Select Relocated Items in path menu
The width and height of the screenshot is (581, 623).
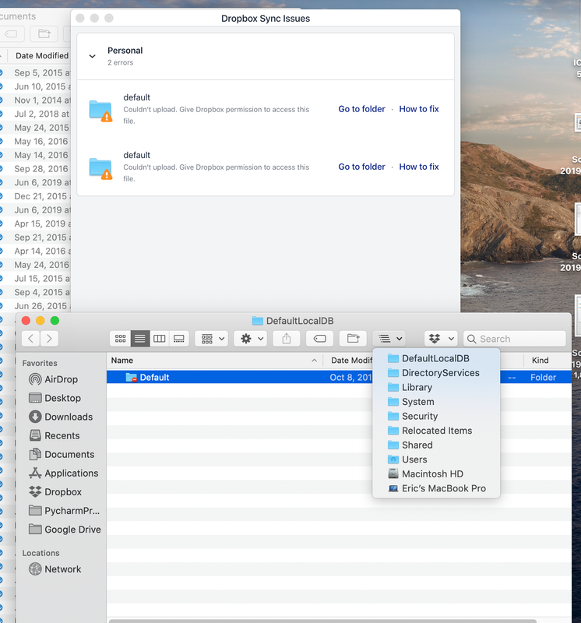436,431
